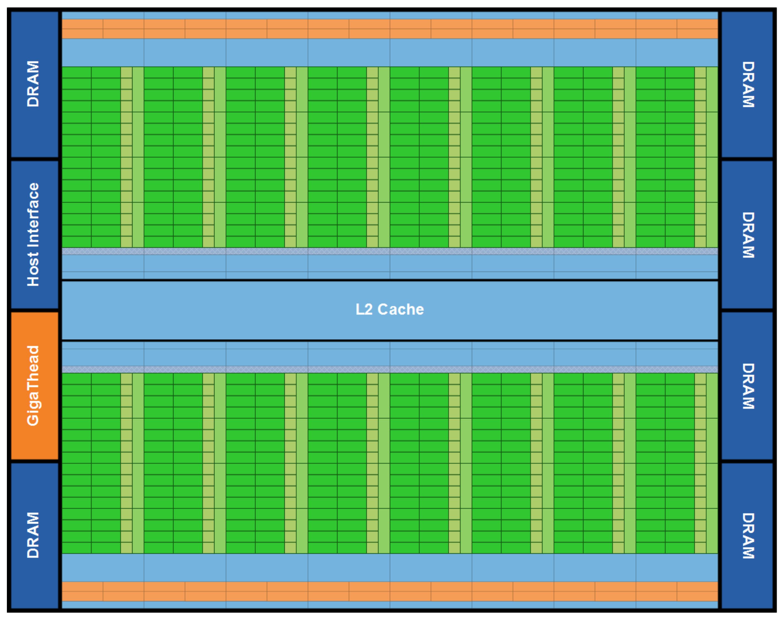783x618 pixels.
Task: Select the top-left DRAM block
Action: tap(34, 84)
